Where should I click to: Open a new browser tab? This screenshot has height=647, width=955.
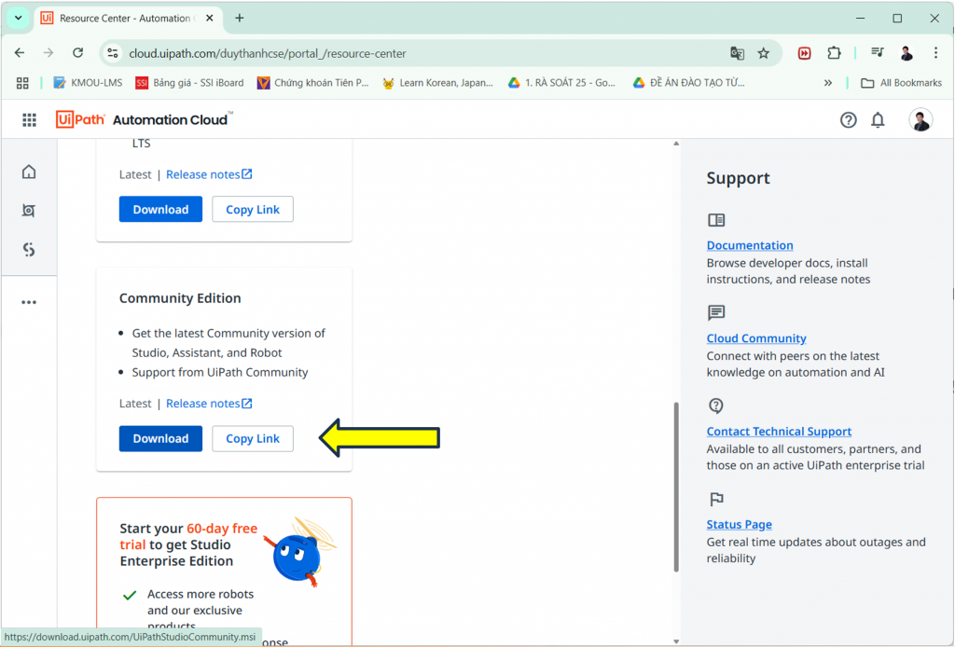(x=240, y=19)
